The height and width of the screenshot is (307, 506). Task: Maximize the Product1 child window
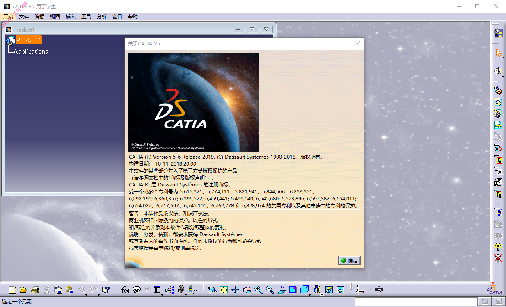coord(252,30)
